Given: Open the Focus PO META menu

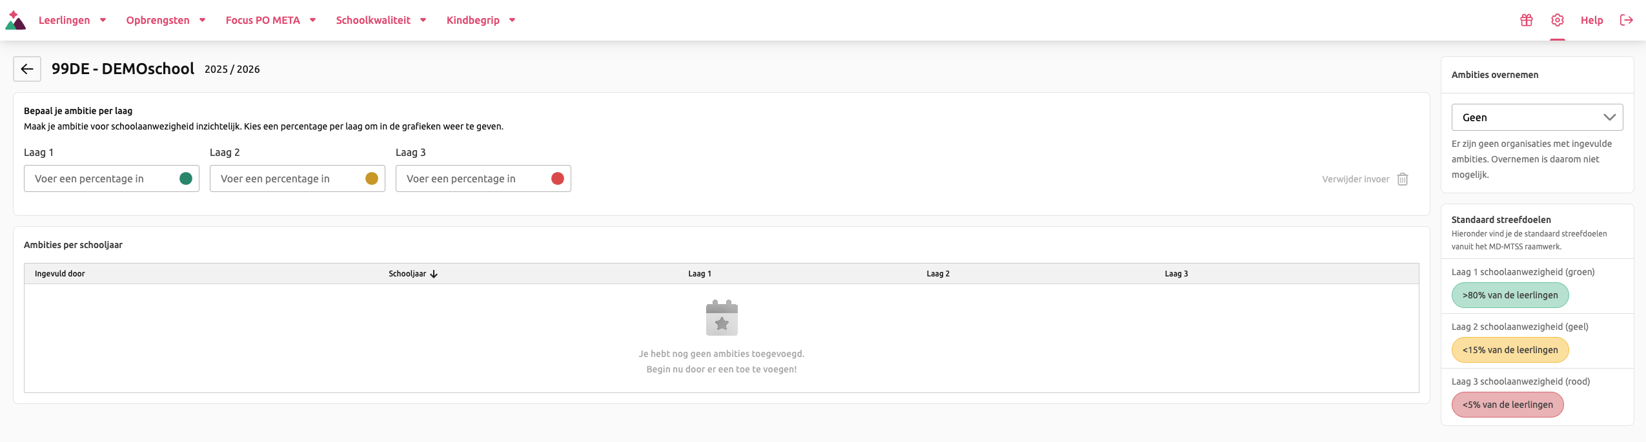Looking at the screenshot, I should [271, 20].
